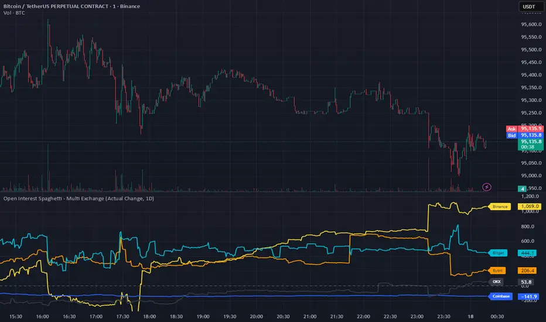
Task: Click the orange Bybit series label
Action: tap(497, 270)
